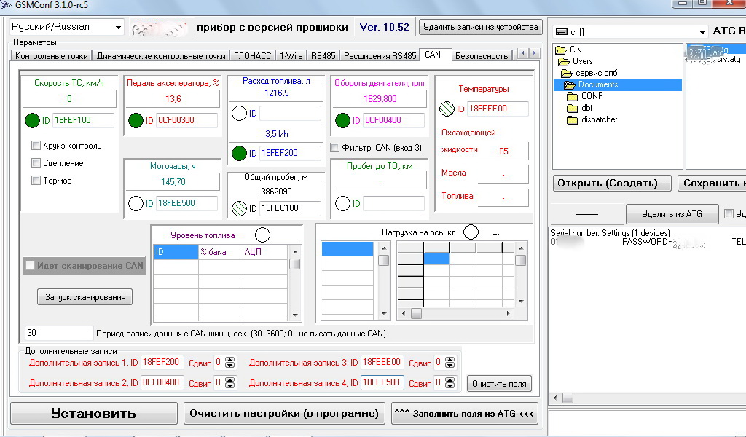This screenshot has height=437, width=746.
Task: Open the Русский/Russian language dropdown
Action: point(118,28)
